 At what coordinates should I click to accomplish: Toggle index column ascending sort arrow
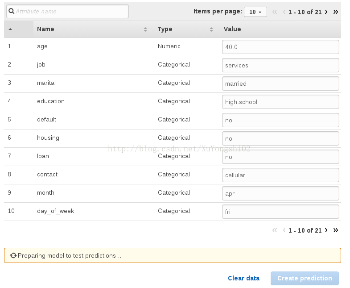click(10, 29)
